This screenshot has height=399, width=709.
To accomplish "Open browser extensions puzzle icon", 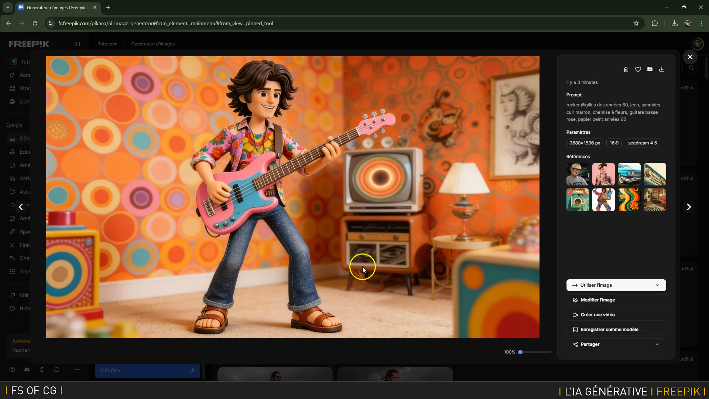I will click(655, 23).
